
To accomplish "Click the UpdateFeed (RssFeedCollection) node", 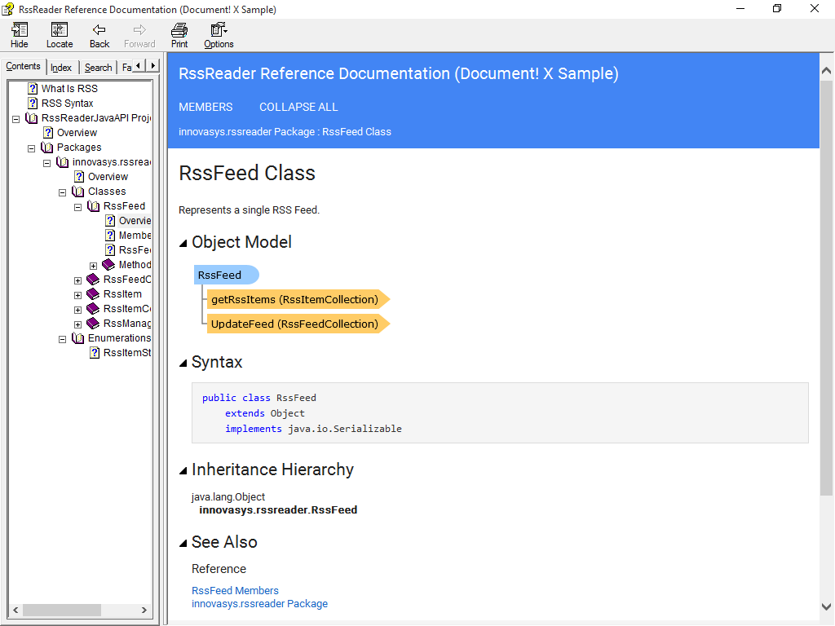I will (x=298, y=324).
